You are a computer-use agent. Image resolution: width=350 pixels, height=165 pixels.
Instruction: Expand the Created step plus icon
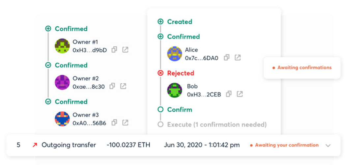point(160,22)
